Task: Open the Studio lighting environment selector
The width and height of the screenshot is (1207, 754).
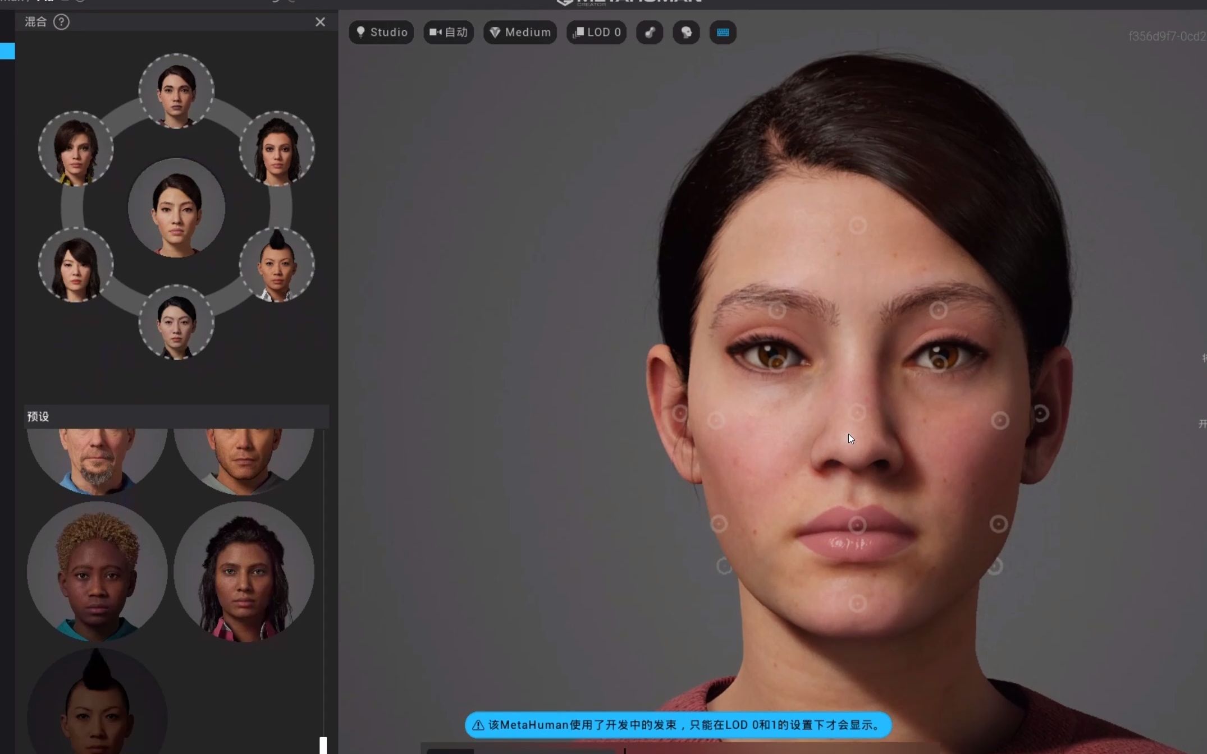Action: point(381,33)
